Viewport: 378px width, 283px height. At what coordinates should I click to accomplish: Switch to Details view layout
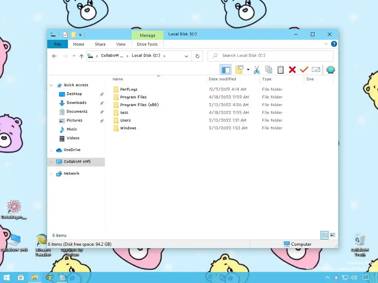(324, 235)
